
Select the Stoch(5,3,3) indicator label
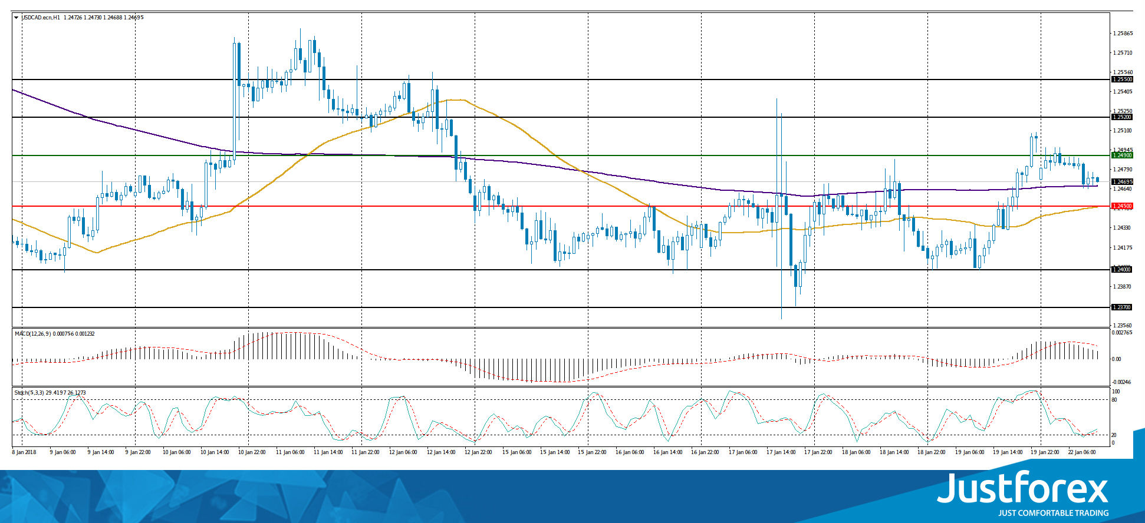coord(29,393)
